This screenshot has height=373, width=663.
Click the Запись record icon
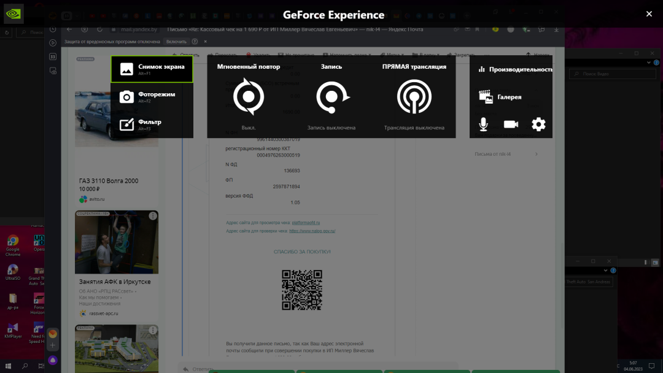pos(332,97)
